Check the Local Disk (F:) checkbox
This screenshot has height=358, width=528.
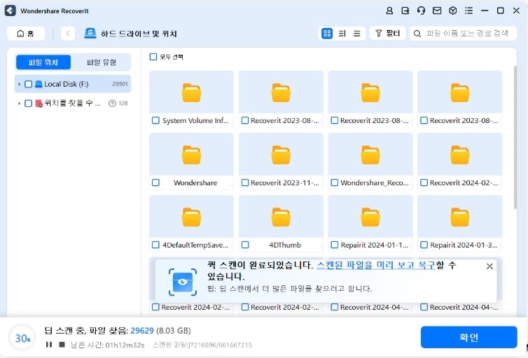click(29, 84)
